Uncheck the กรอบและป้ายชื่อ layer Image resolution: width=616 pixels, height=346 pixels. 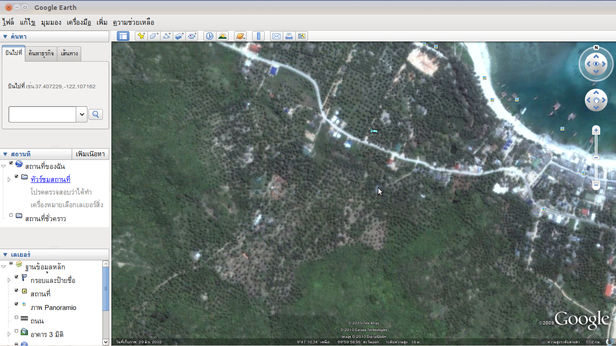(x=17, y=277)
